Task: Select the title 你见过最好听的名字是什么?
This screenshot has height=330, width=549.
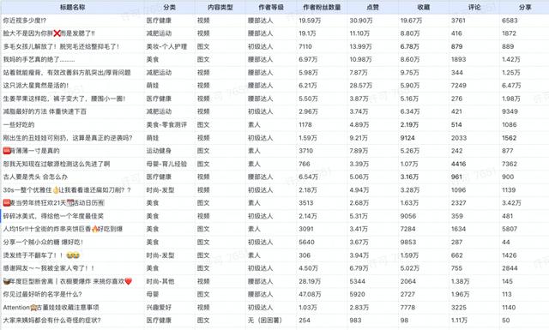Action: point(42,294)
